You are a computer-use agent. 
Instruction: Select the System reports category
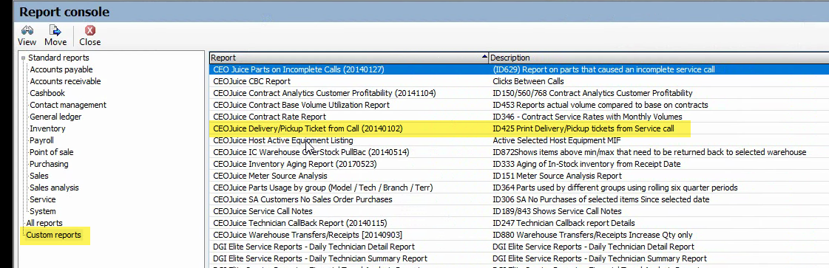pos(42,211)
